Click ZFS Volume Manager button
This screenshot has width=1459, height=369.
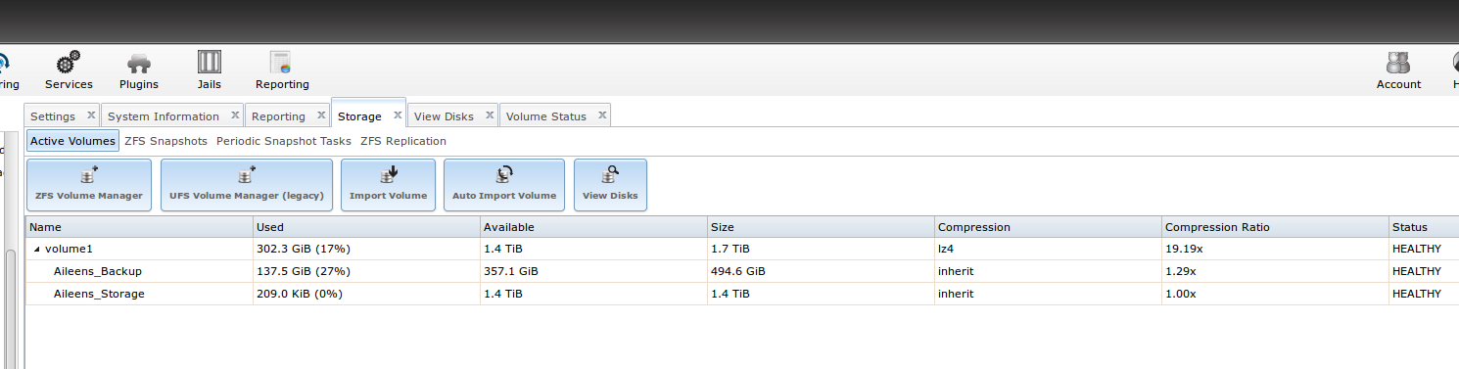[x=89, y=185]
